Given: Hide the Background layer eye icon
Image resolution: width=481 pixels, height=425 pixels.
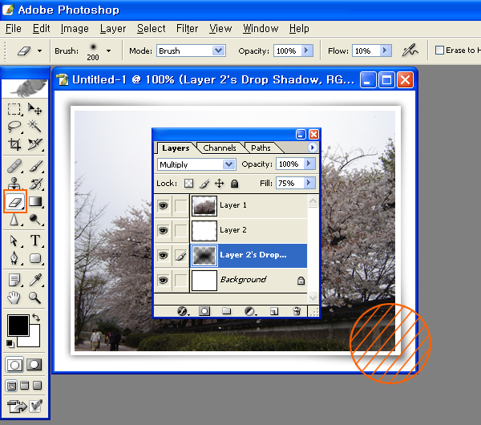Looking at the screenshot, I should pos(164,280).
